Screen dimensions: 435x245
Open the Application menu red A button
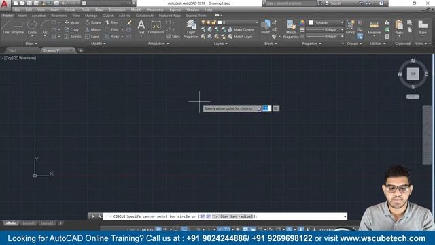tap(5, 4)
